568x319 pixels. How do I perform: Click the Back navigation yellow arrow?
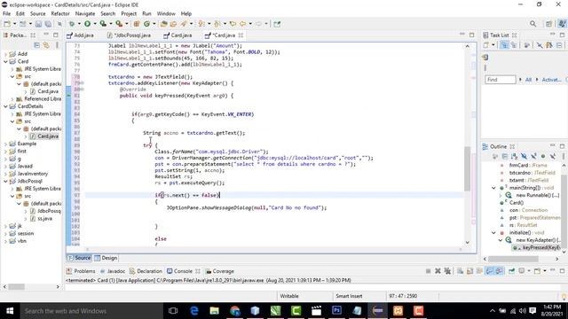(x=242, y=24)
